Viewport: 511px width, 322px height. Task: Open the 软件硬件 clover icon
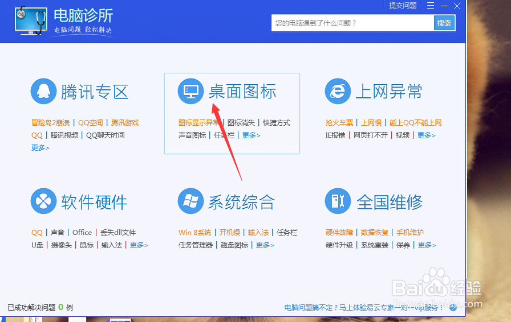point(43,201)
